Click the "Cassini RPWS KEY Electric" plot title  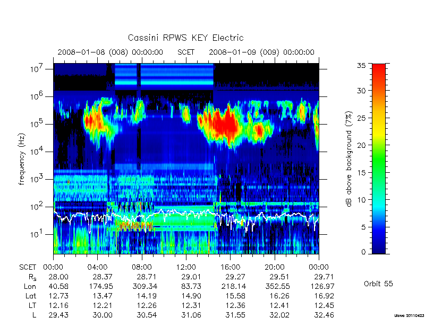click(x=185, y=38)
